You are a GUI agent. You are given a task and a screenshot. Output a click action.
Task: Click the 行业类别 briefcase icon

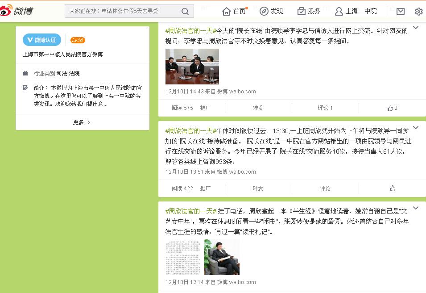pos(25,73)
